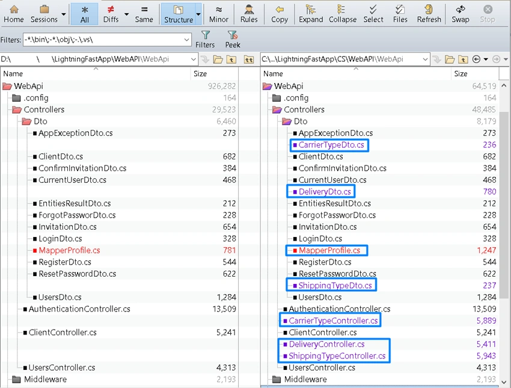Click left Controllers folder size 29,523

224,109
